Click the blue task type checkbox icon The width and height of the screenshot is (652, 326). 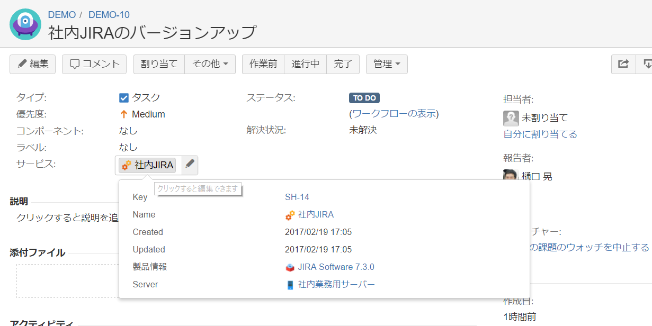[124, 97]
